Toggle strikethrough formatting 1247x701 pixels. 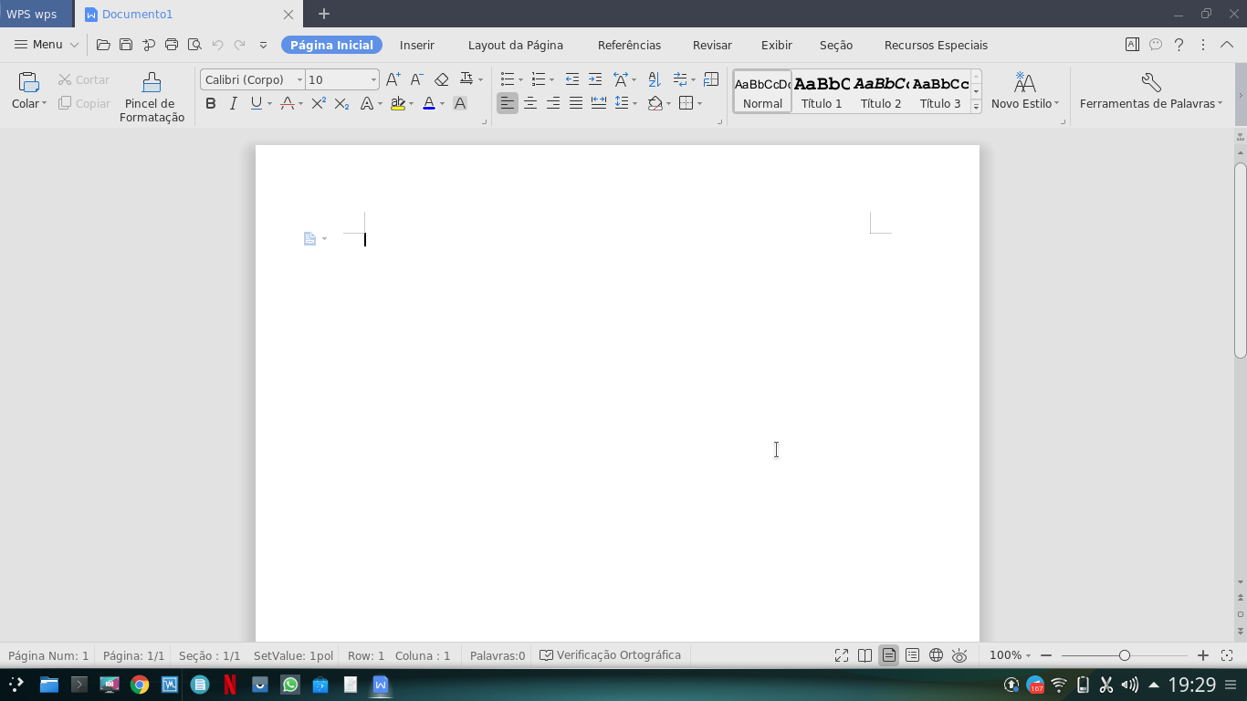[287, 103]
